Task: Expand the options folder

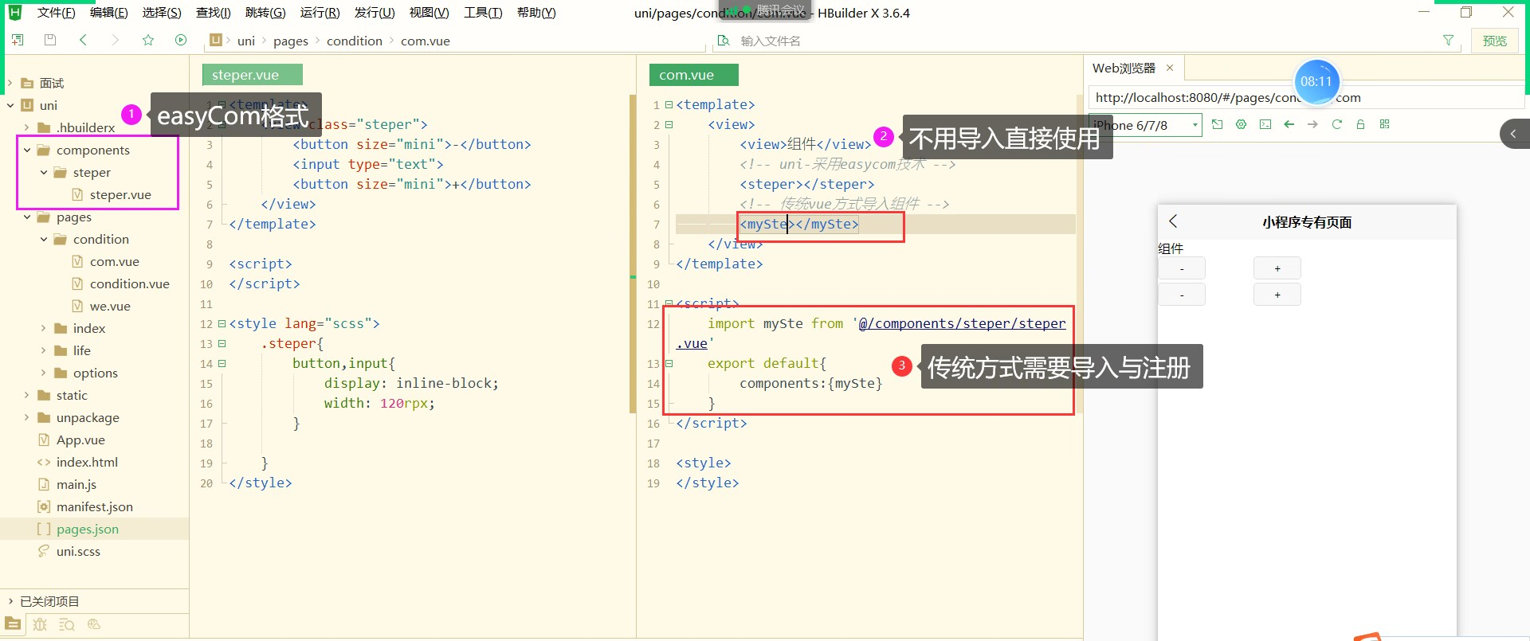Action: click(x=44, y=373)
